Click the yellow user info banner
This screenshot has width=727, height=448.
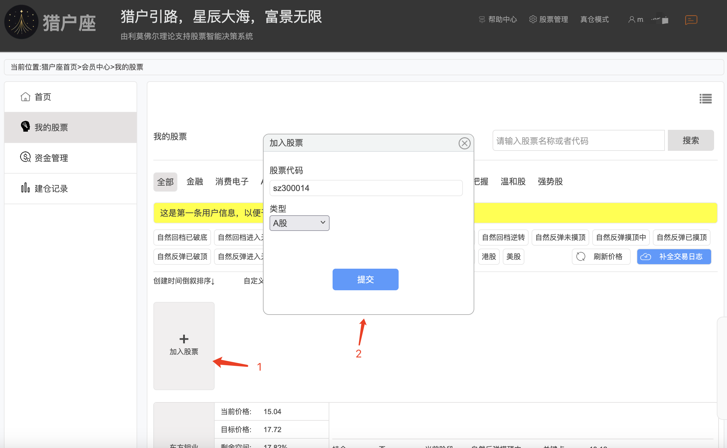tap(435, 213)
